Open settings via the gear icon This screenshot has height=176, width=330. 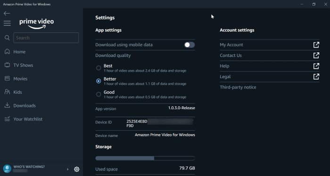(76, 169)
